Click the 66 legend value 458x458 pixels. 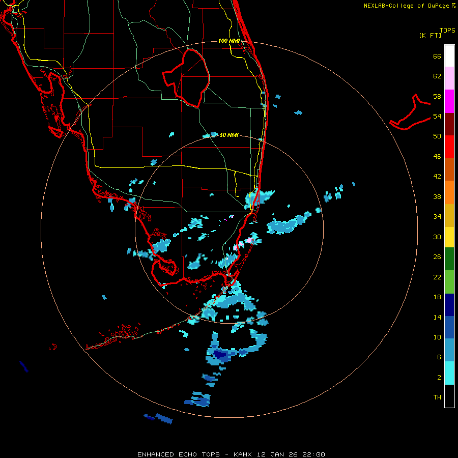(x=437, y=56)
